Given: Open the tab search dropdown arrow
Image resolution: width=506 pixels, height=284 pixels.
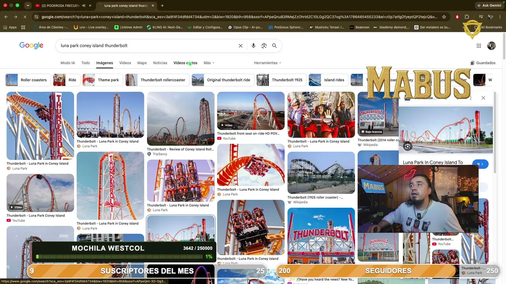Looking at the screenshot, I should click(28, 6).
